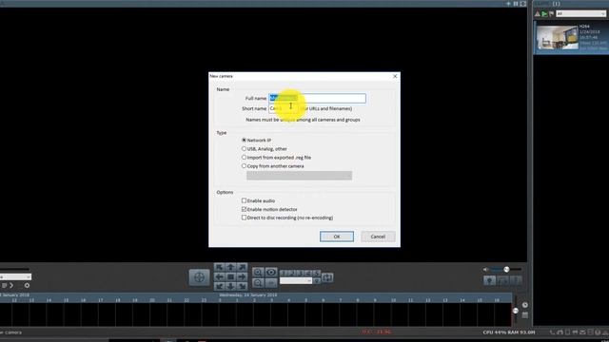Viewport: 609px width, 342px height.
Task: Click inside the Short name text field
Action: click(x=284, y=108)
